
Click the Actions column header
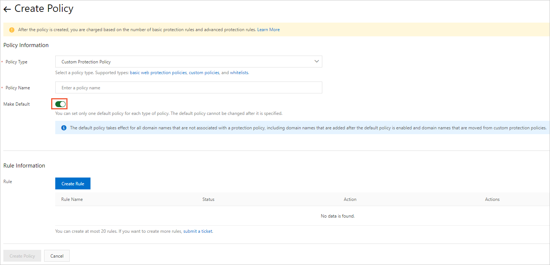click(492, 199)
